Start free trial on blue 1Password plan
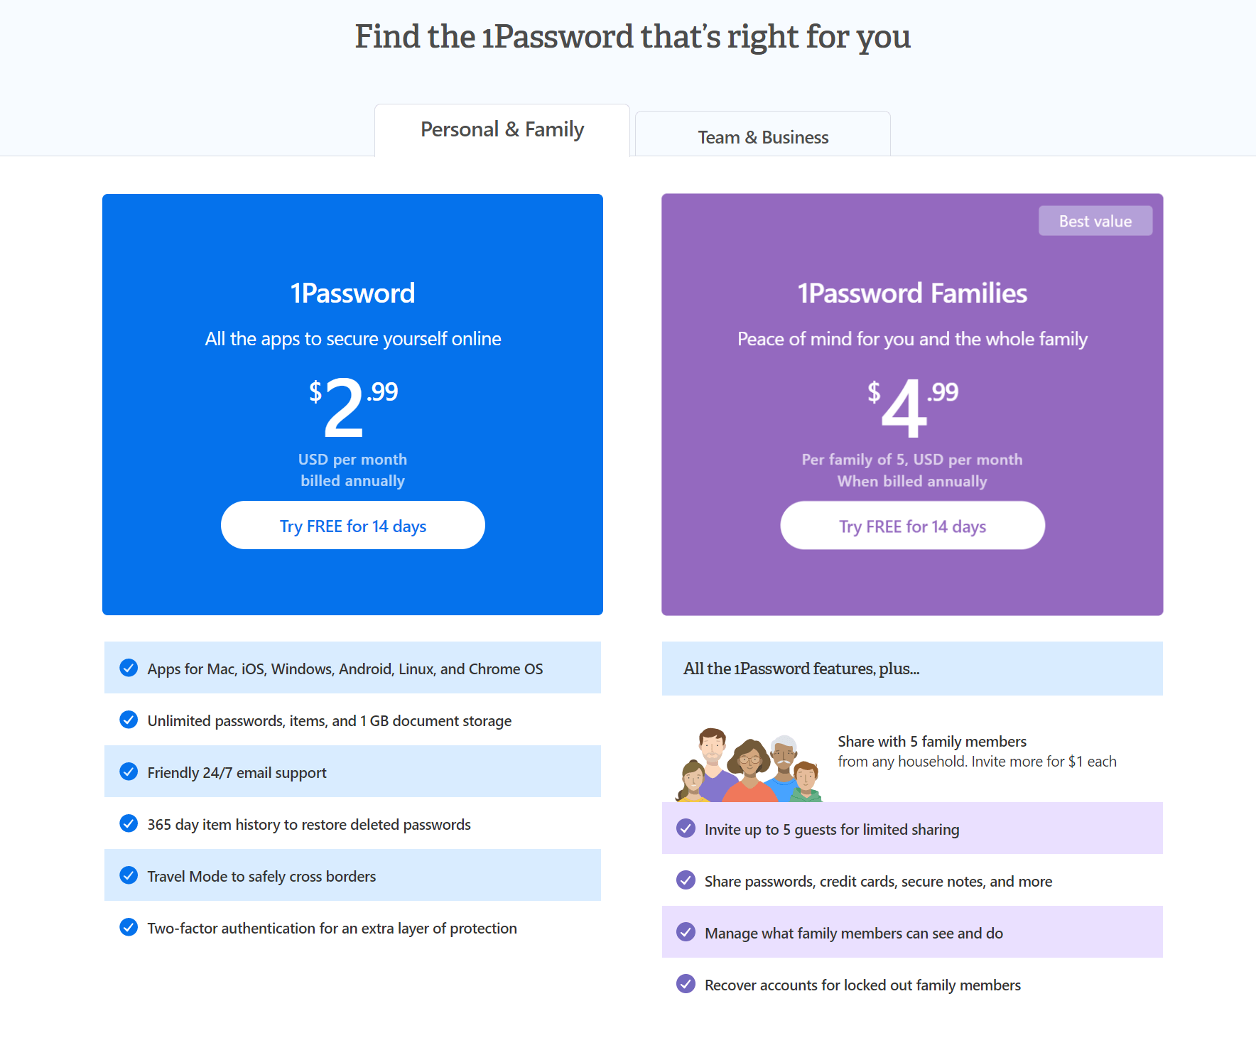Image resolution: width=1256 pixels, height=1060 pixels. 353,525
